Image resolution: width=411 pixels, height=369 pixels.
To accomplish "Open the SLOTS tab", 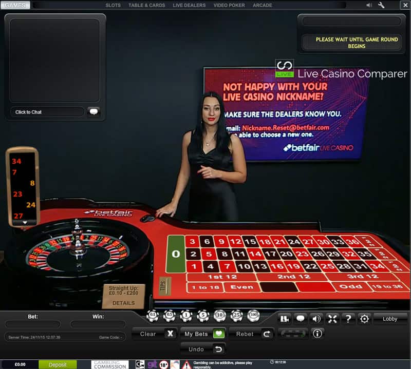I will tap(113, 5).
